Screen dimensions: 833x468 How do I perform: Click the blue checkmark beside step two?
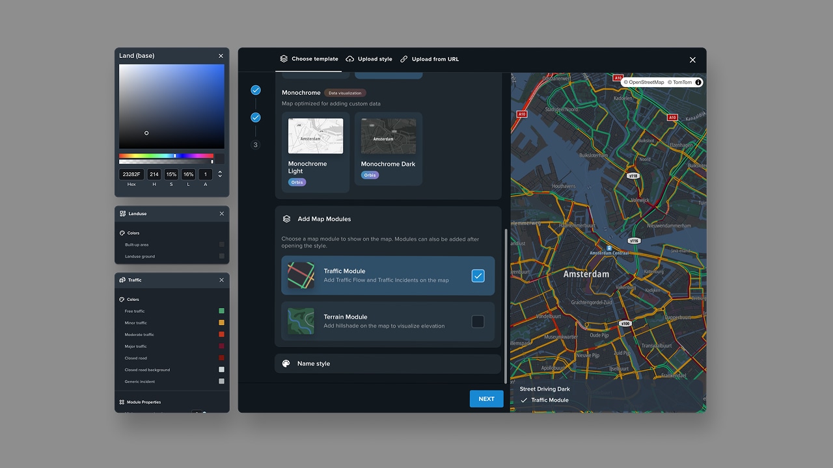tap(255, 118)
